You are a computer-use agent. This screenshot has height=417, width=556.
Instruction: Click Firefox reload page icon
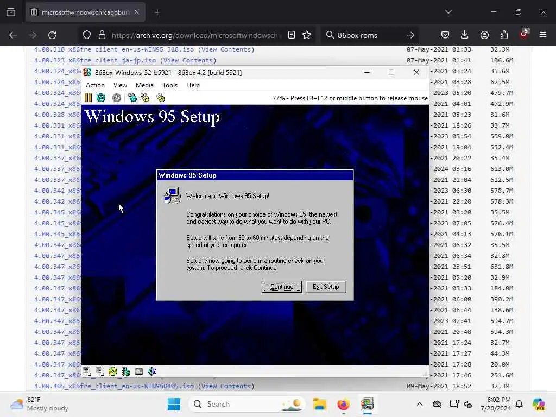pos(52,35)
